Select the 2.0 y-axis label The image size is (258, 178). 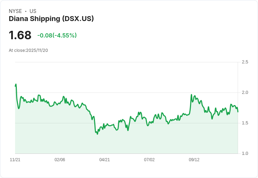click(x=245, y=93)
